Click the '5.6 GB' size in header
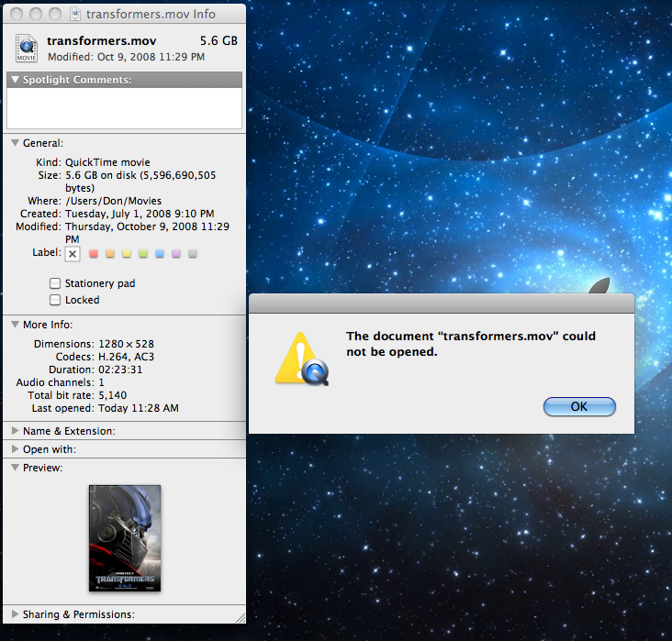This screenshot has width=672, height=641. (x=218, y=40)
